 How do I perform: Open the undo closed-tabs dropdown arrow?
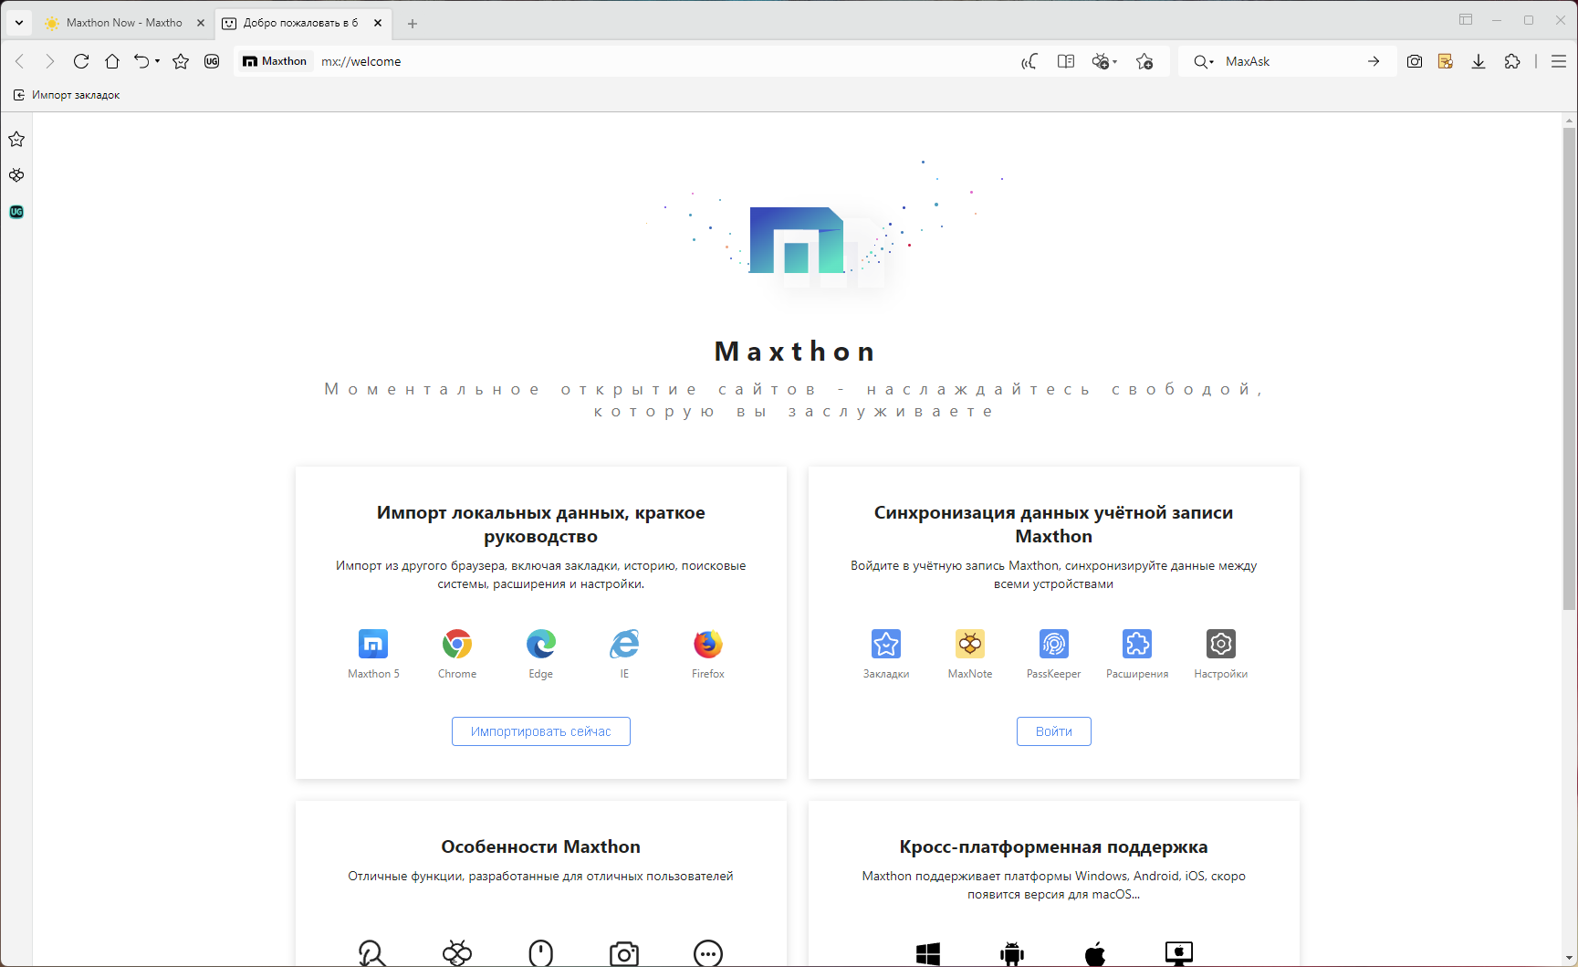tap(157, 61)
